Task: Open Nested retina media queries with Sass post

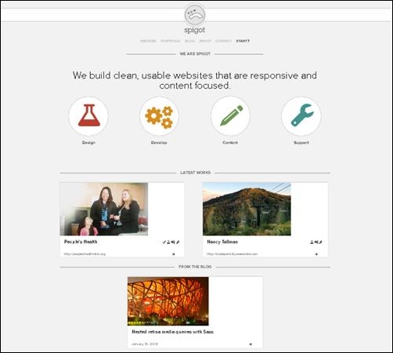Action: click(172, 332)
